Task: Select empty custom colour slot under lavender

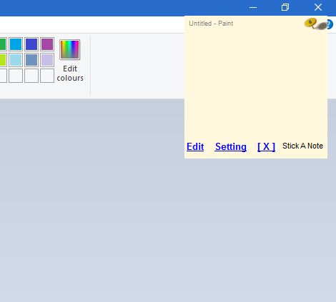Action: pos(47,76)
